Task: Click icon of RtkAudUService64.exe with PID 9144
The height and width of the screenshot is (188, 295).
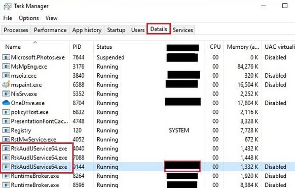Action: coord(6,167)
